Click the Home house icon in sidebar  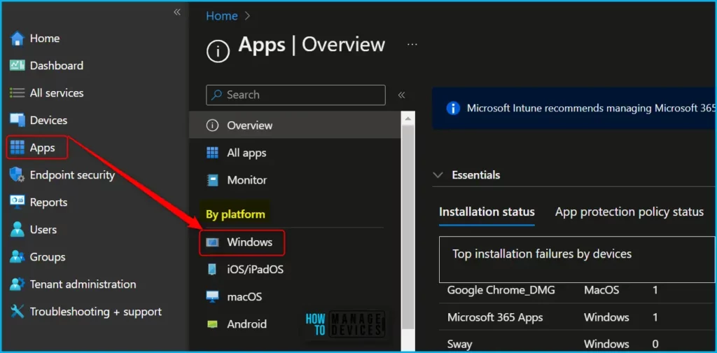17,39
